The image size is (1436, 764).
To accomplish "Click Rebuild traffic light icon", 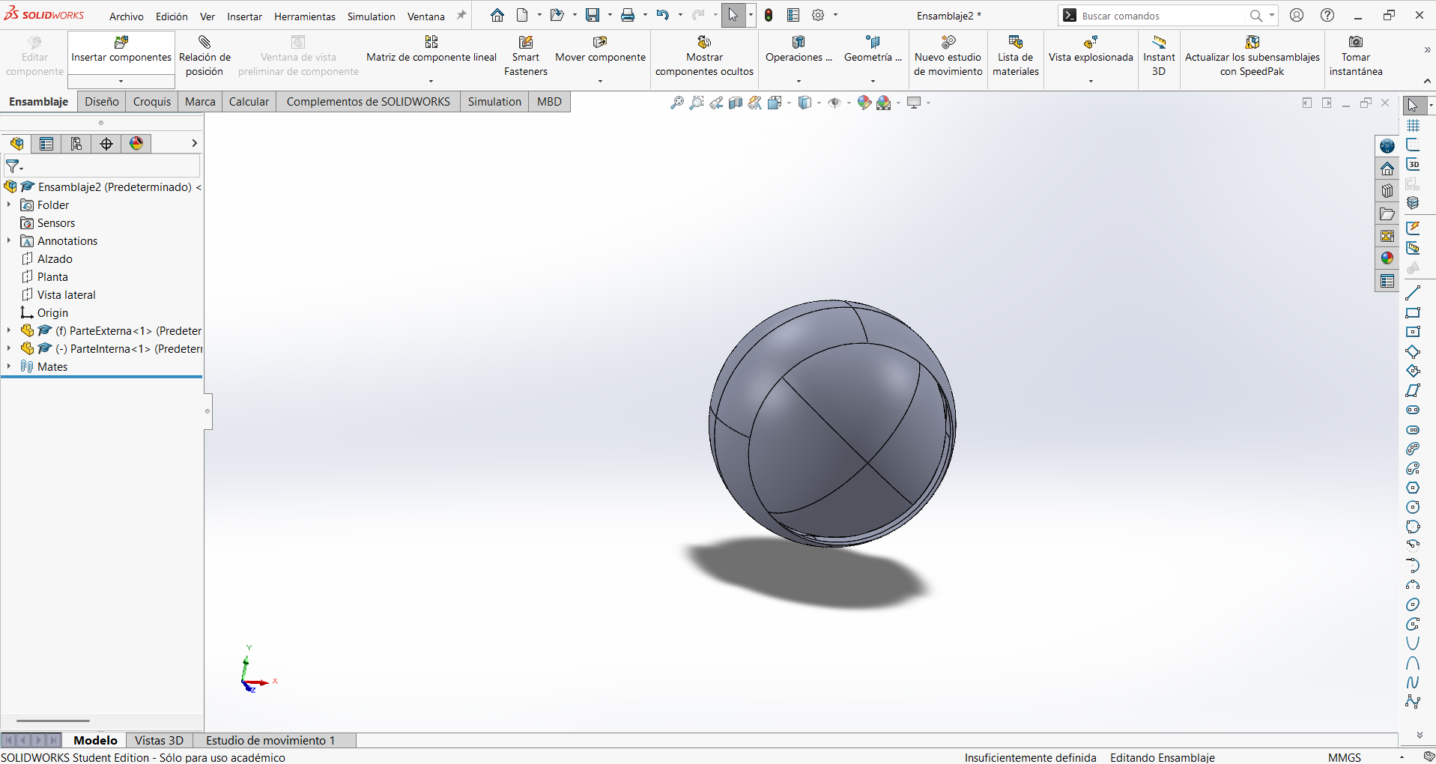I will click(x=769, y=15).
